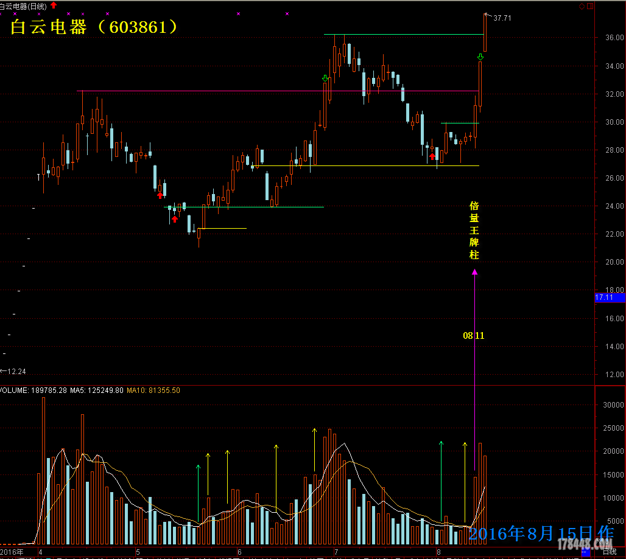Click month 5 on the date axis

pyautogui.click(x=138, y=552)
